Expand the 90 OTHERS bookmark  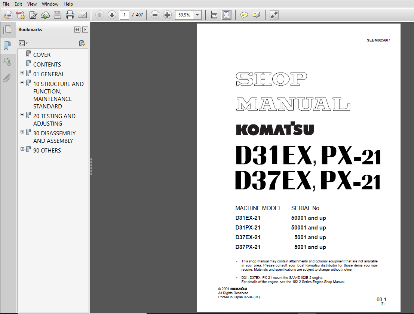[x=22, y=149]
